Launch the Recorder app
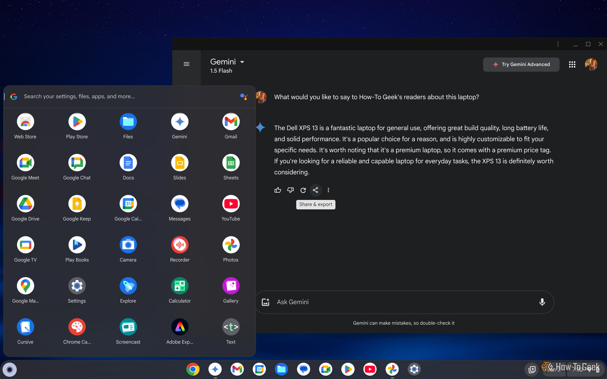This screenshot has height=379, width=607. [x=180, y=245]
